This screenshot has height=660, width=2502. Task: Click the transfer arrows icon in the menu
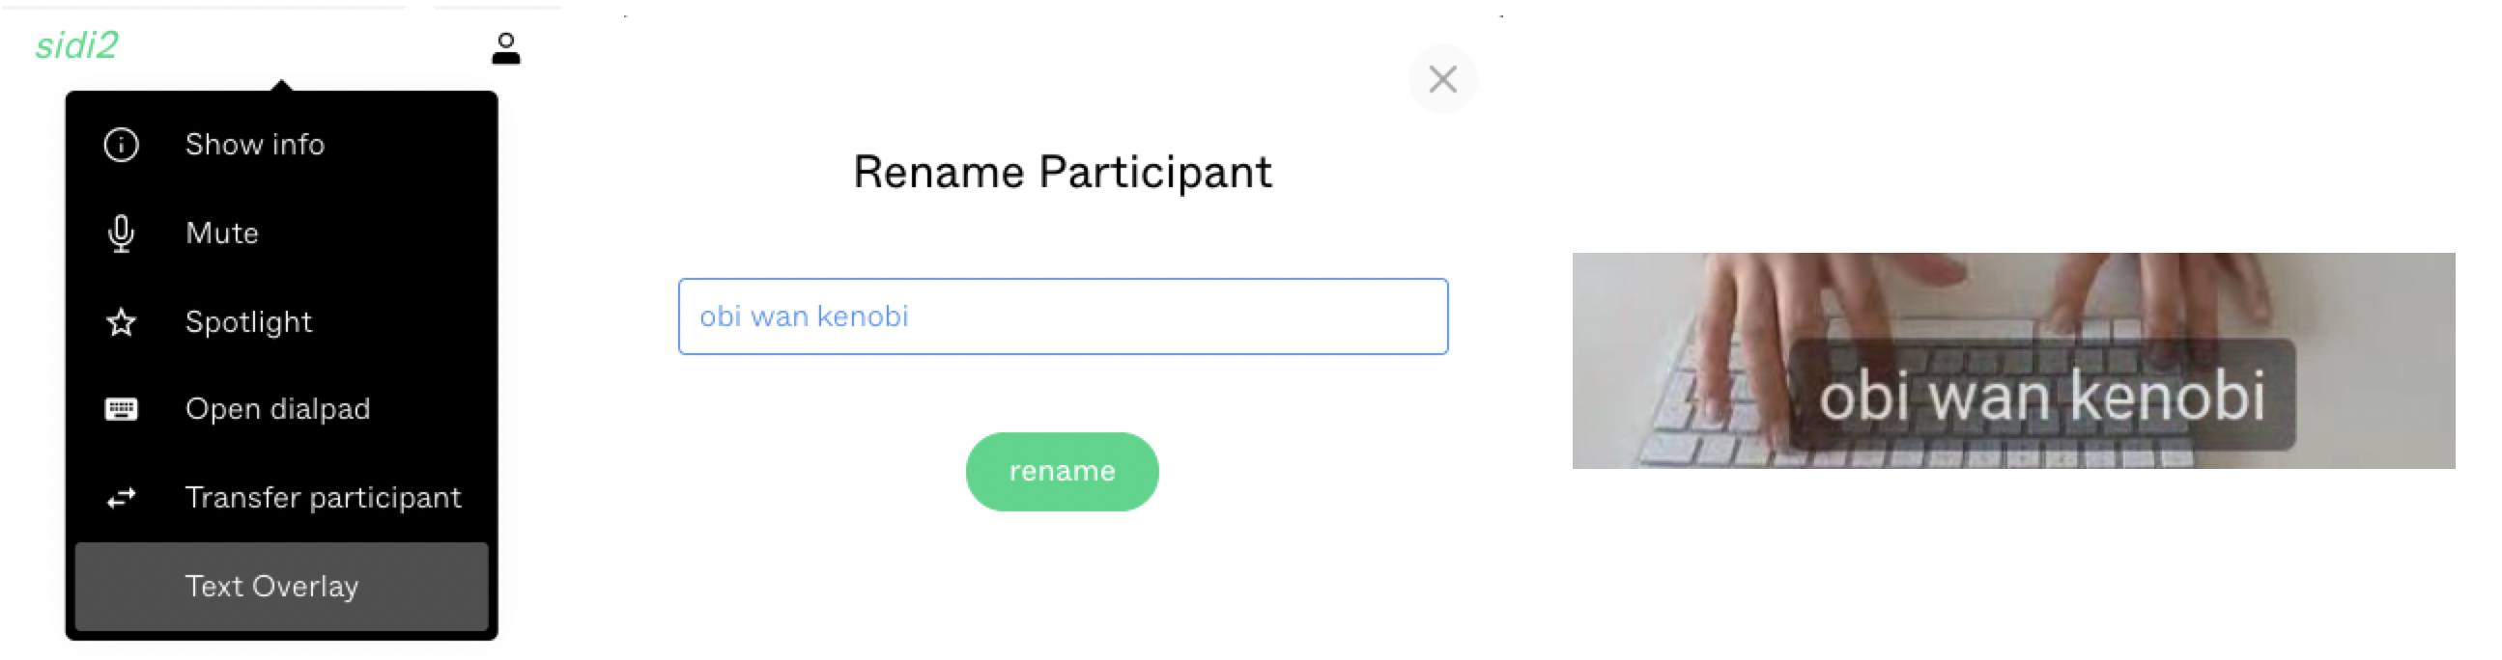[x=121, y=497]
